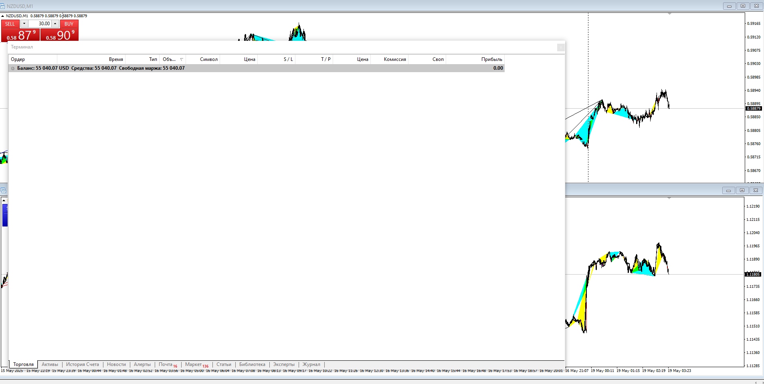Click the 16 May 21:07 time axis label
The image size is (764, 384).
coord(577,371)
